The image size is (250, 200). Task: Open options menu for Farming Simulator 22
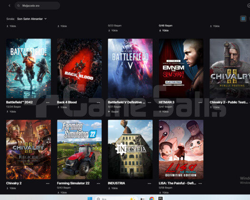pos(99,184)
